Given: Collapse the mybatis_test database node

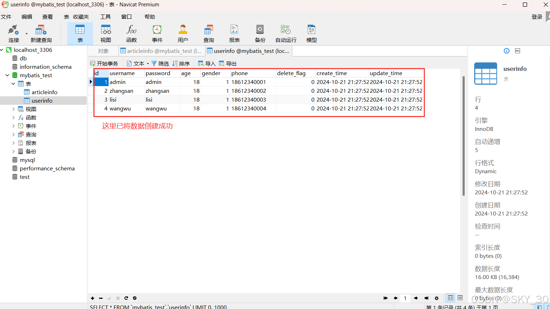Looking at the screenshot, I should pos(7,75).
